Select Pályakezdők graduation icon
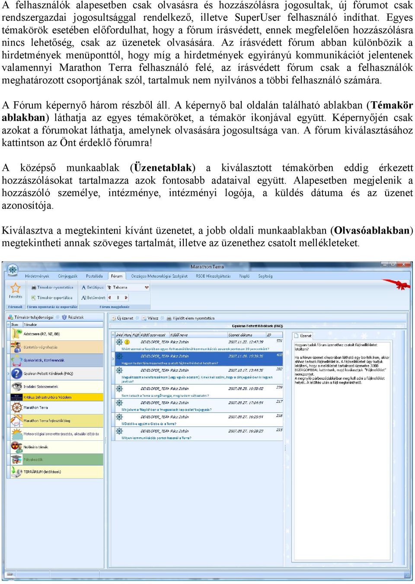The width and height of the screenshot is (415, 584). (16, 459)
